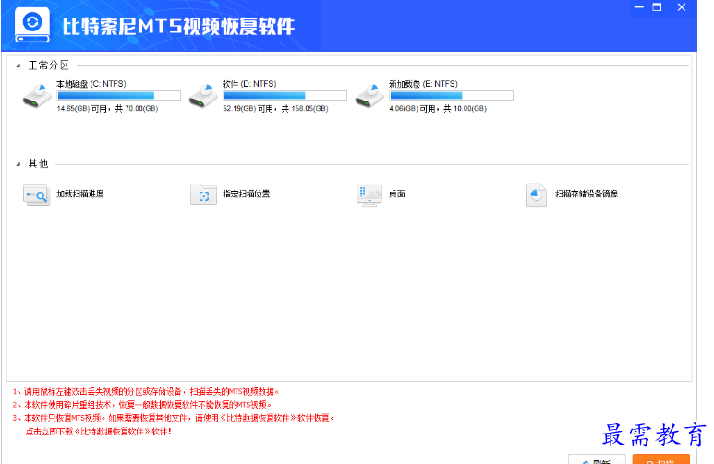Screen dimensions: 714x464
Task: Click the specify scan location folder icon (指定扫描位置)
Action: (203, 195)
